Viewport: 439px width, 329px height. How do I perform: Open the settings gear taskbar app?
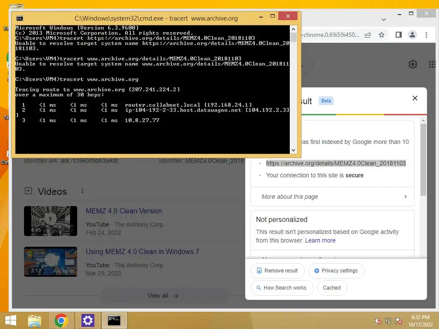87,320
